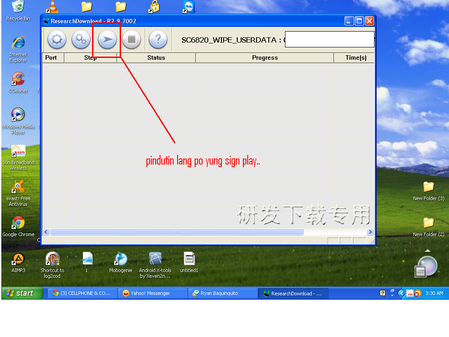The height and width of the screenshot is (337, 449).
Task: Switch to Chrome CELLPHONE taskbar window
Action: click(x=82, y=293)
